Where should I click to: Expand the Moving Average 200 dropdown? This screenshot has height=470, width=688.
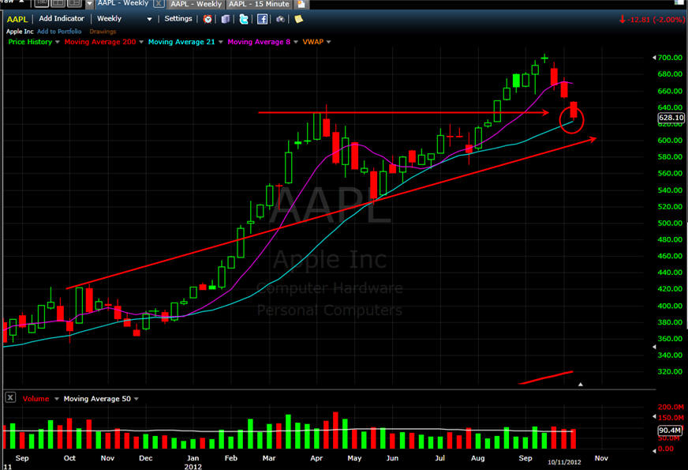[141, 42]
